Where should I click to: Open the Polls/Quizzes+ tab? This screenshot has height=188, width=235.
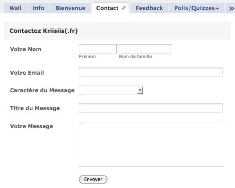[x=197, y=8]
